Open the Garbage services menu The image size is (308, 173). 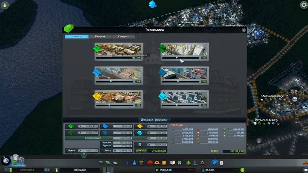click(x=141, y=163)
